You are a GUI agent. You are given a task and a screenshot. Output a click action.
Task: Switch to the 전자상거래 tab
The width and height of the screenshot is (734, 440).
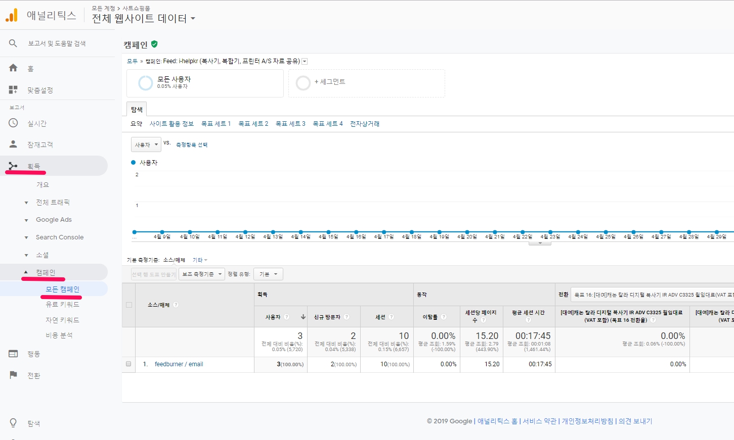[364, 124]
